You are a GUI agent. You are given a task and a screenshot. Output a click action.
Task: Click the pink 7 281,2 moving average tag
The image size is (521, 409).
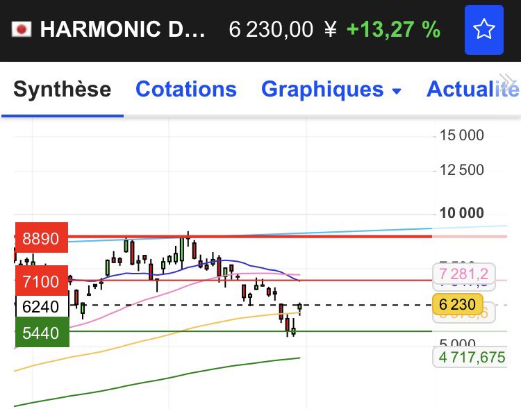point(464,274)
